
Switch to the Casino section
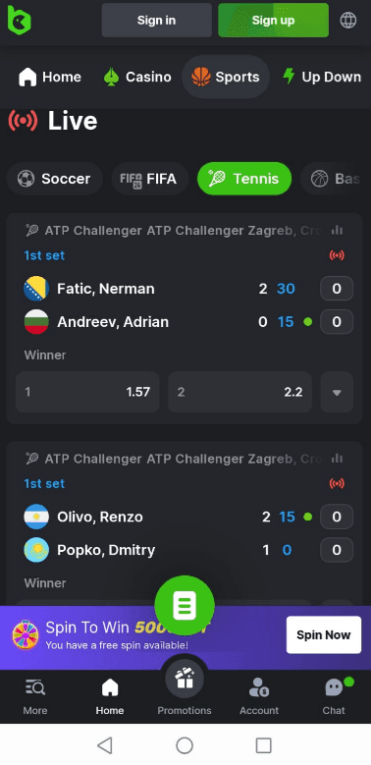[x=138, y=77]
